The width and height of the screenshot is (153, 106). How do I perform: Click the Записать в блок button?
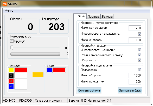[130, 90]
